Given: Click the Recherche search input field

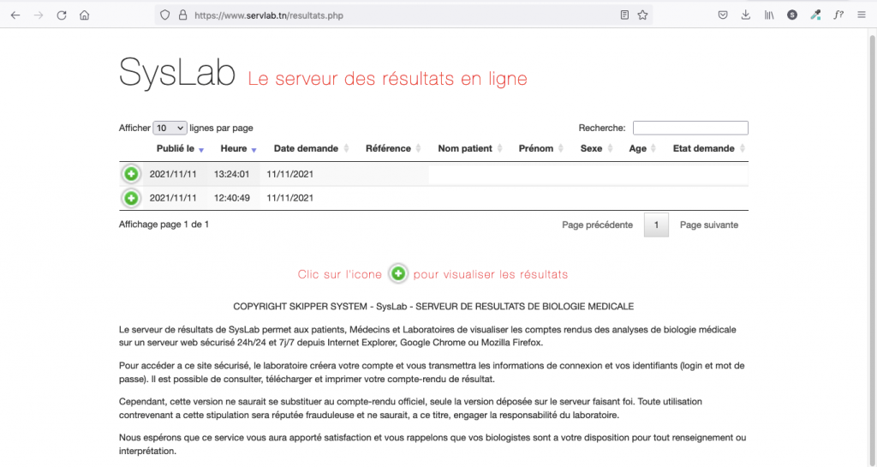Looking at the screenshot, I should coord(690,128).
